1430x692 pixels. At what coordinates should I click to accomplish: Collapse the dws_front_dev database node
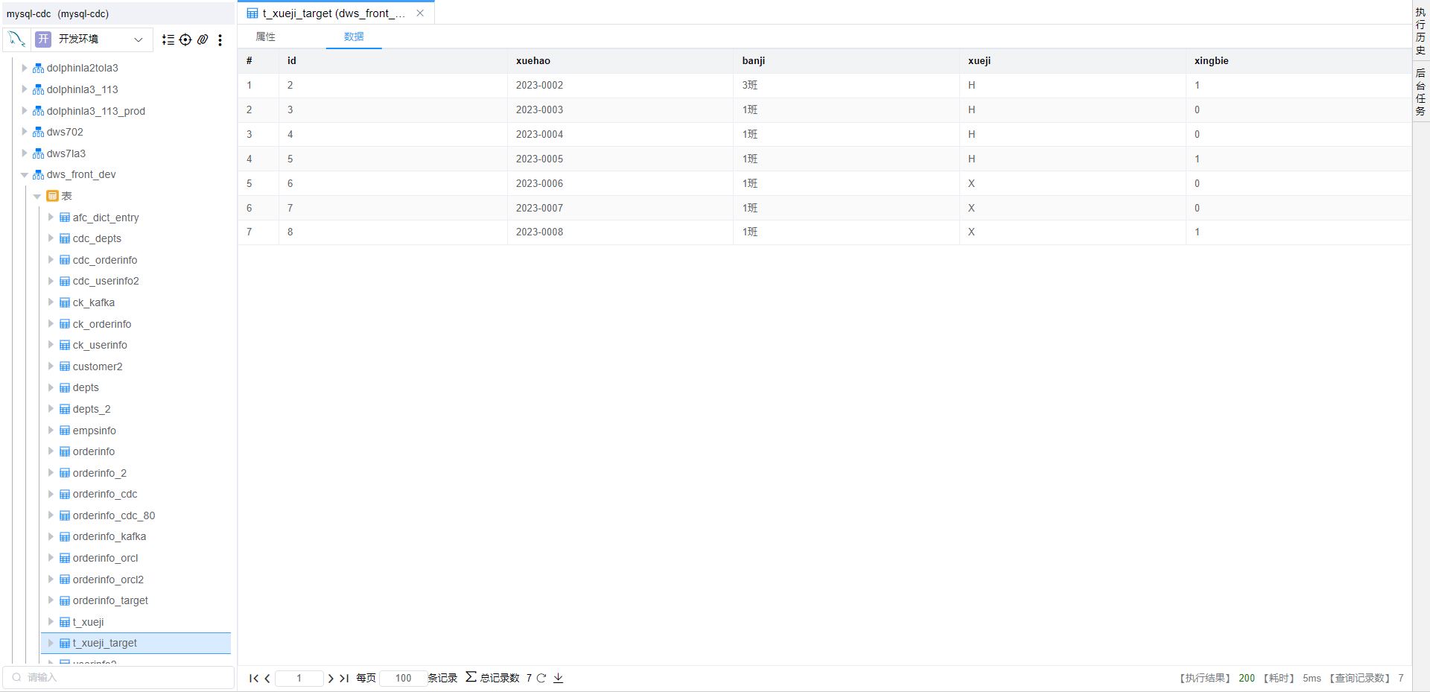(25, 175)
